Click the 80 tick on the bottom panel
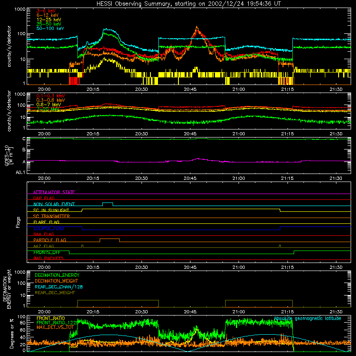This screenshot has height=356, width=356. click(x=23, y=323)
